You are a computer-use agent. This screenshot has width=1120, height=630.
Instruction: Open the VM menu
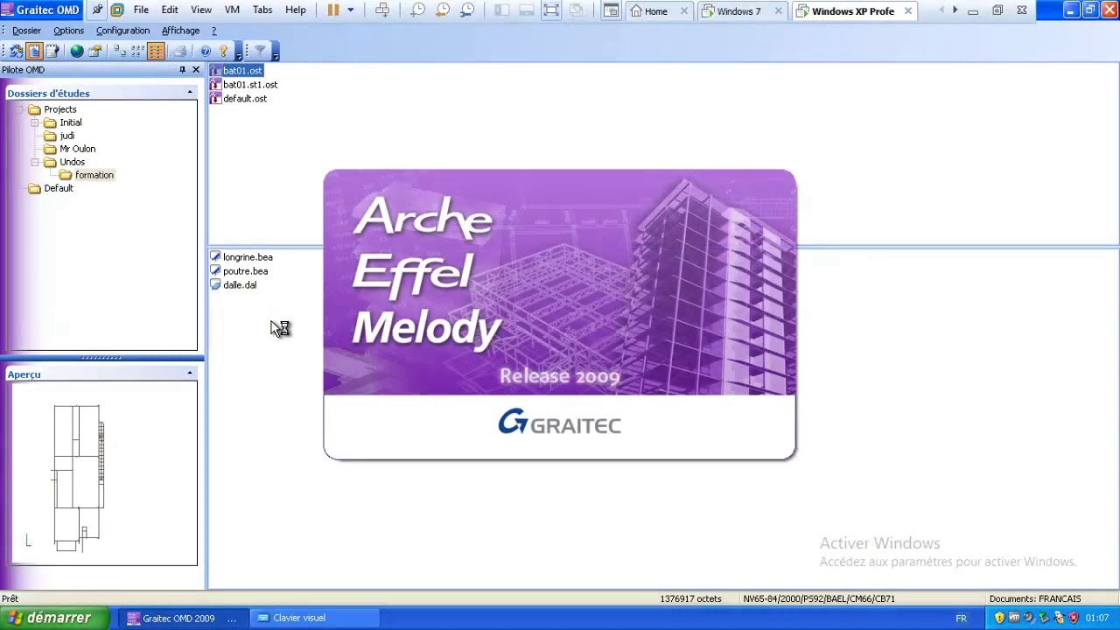click(232, 10)
